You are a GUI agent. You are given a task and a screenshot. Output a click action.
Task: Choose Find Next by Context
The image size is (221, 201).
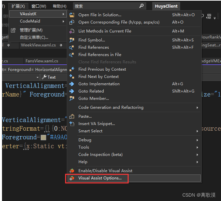[134, 77]
